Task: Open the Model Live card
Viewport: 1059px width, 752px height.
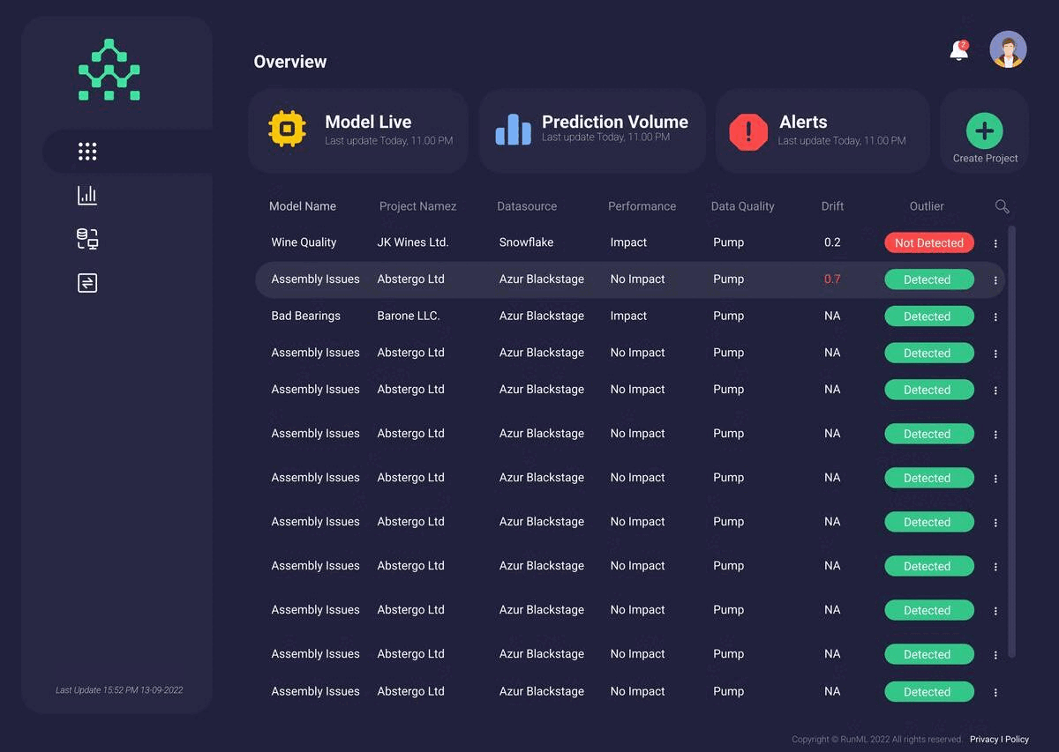Action: tap(357, 130)
